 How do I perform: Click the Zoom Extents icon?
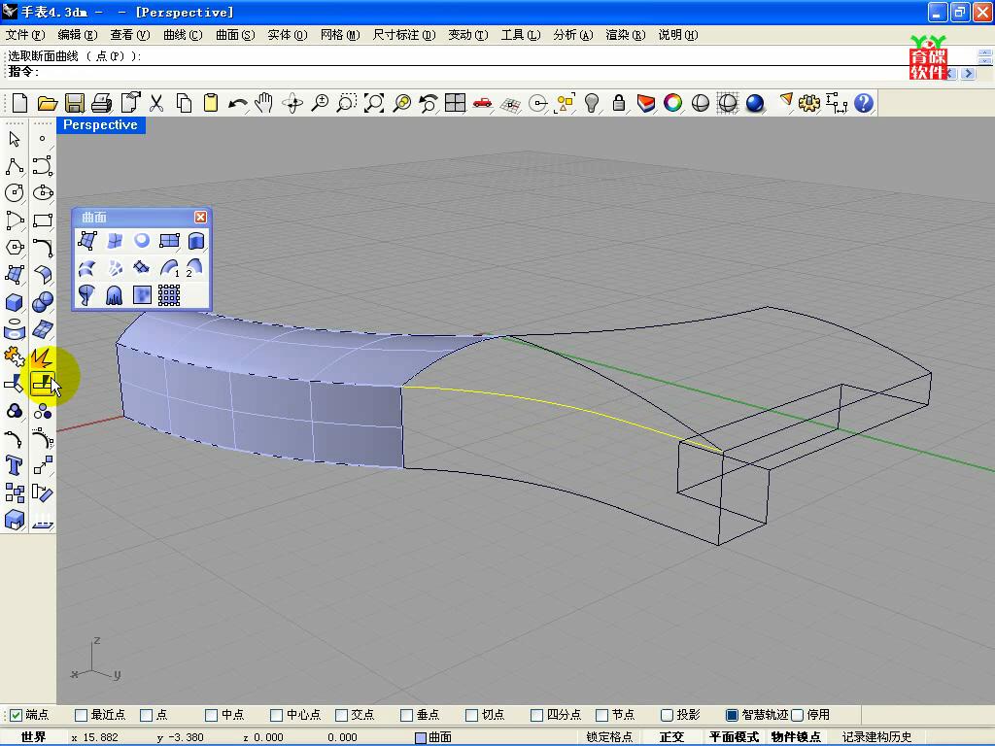pyautogui.click(x=374, y=103)
